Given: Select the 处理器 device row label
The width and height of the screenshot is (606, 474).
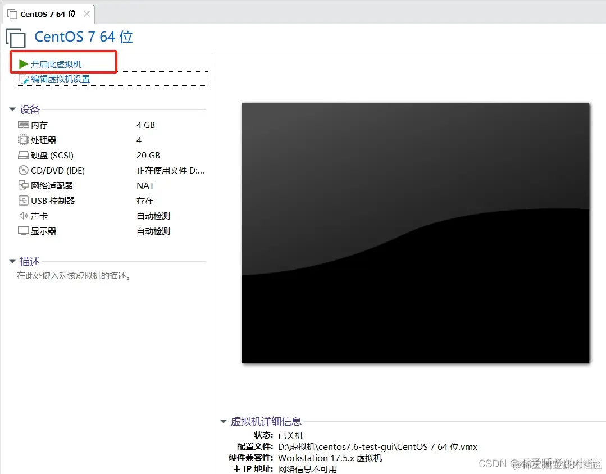Looking at the screenshot, I should point(44,140).
